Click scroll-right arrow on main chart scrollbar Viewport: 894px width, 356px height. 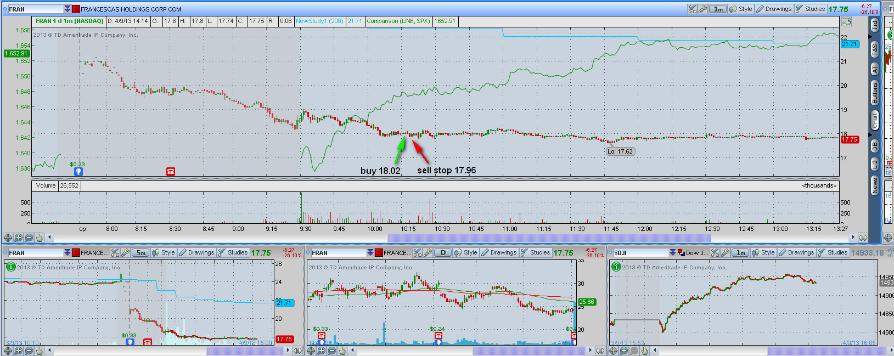point(852,238)
